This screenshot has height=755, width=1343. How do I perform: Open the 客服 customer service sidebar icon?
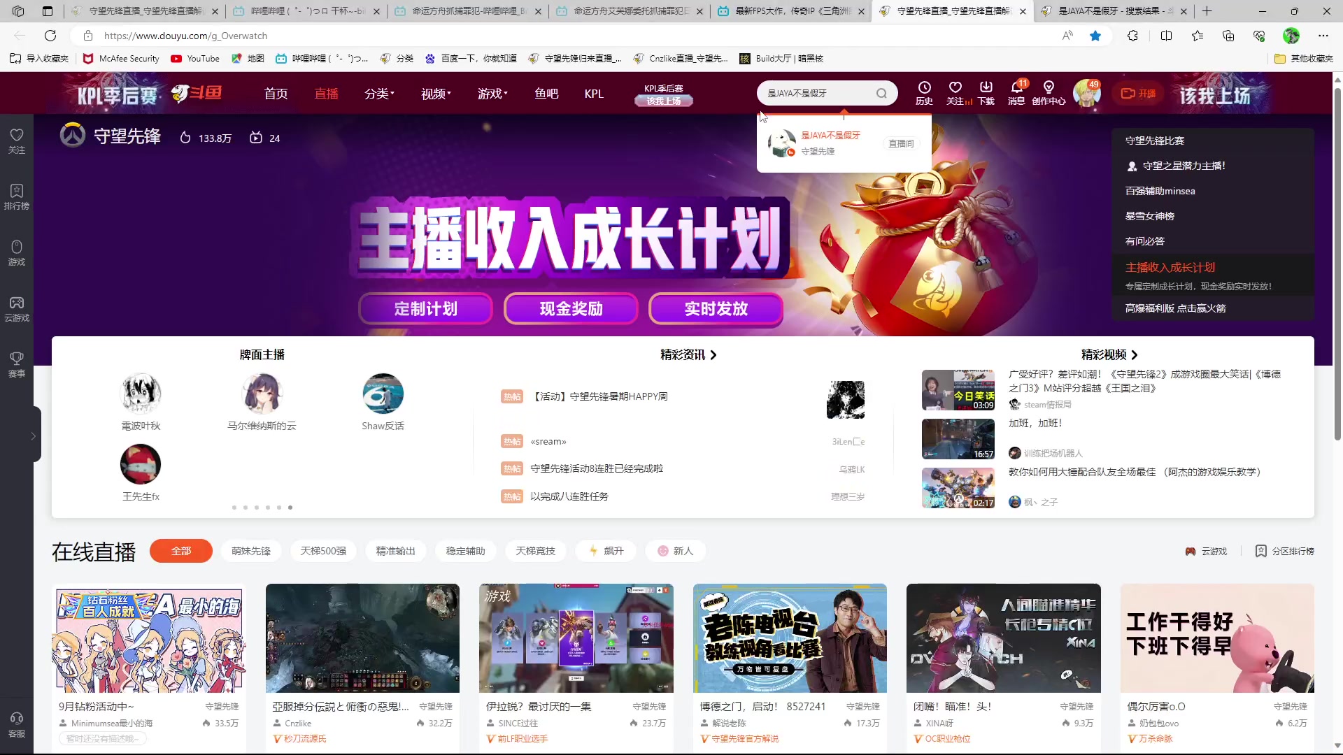(x=16, y=724)
